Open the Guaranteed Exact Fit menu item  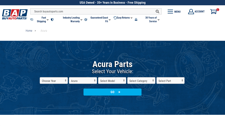[x=99, y=20]
